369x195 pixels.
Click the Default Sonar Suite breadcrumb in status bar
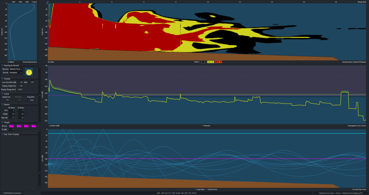[x=326, y=193]
